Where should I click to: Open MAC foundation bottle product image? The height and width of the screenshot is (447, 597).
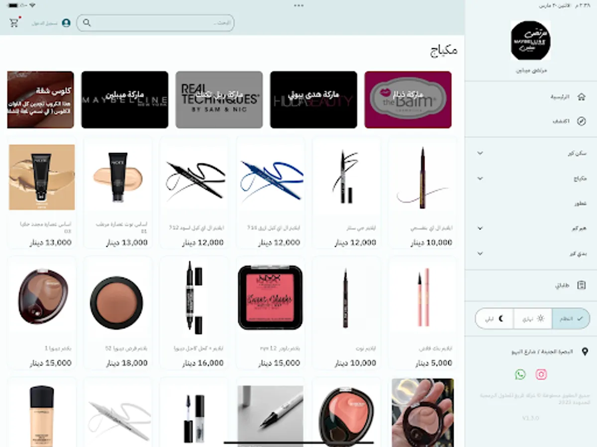tap(42, 416)
